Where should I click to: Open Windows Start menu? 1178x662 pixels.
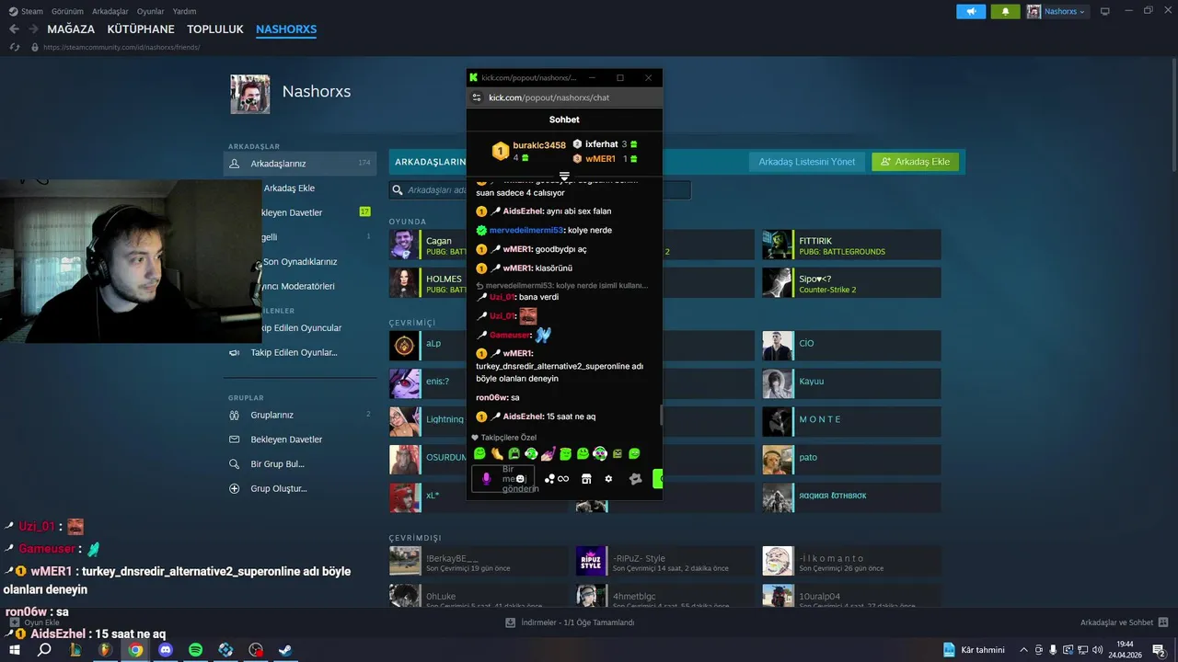[x=14, y=650]
